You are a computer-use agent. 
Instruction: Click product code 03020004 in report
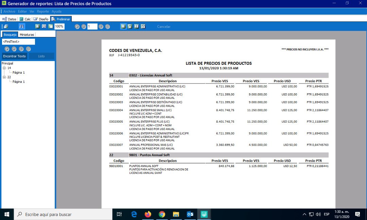click(116, 110)
